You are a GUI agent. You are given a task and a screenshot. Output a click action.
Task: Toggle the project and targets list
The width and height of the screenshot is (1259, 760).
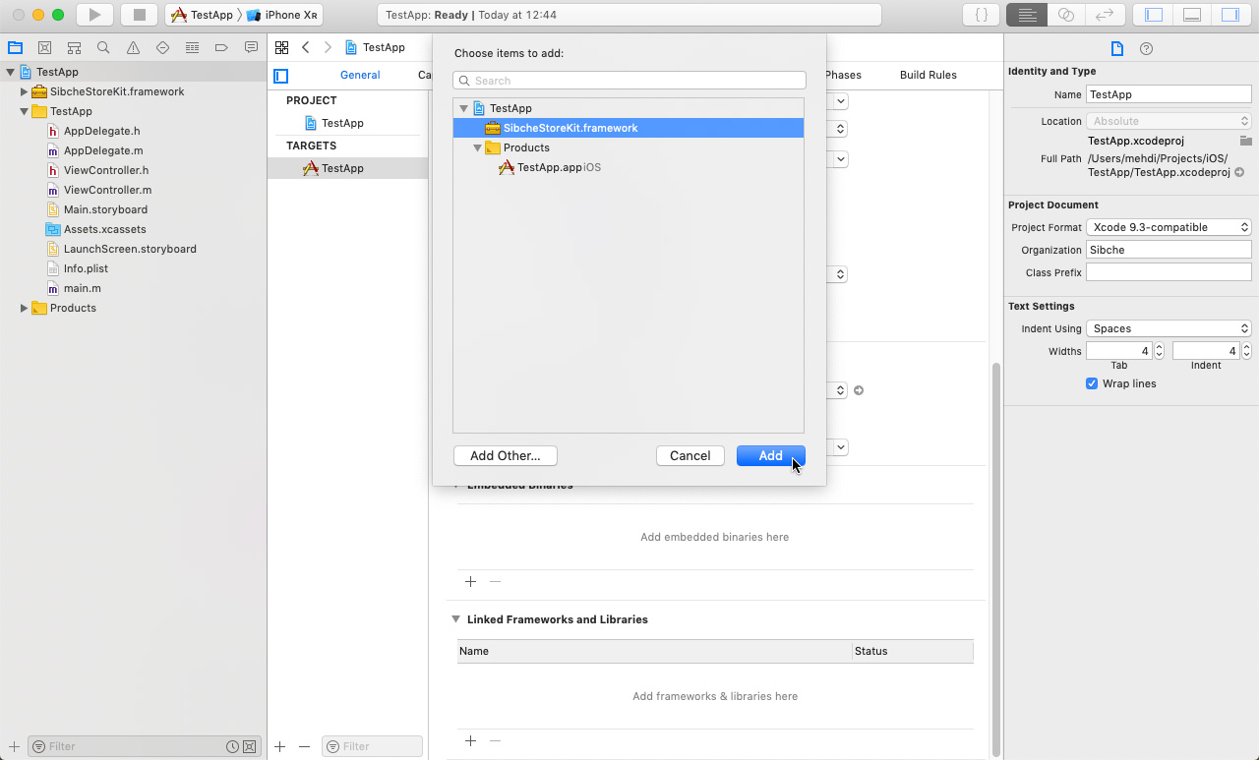pos(281,76)
